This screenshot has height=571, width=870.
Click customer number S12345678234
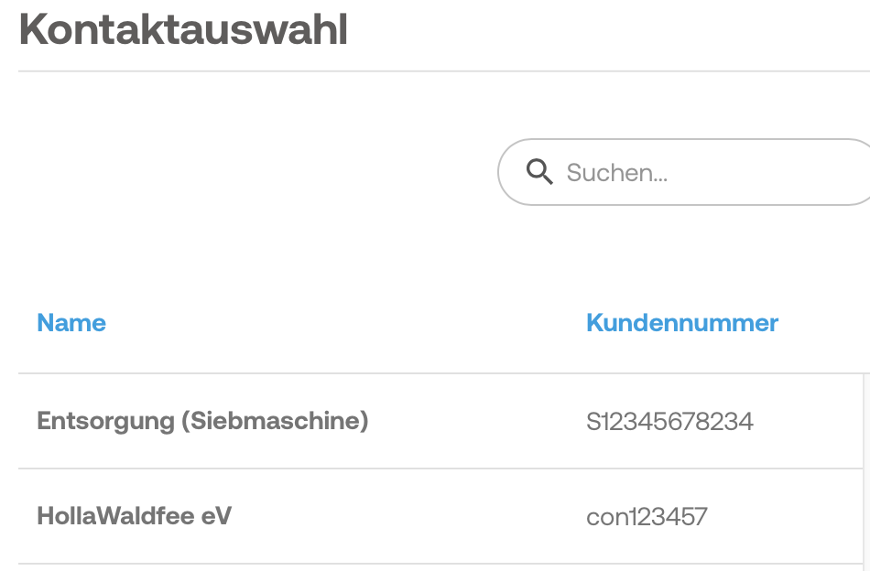[x=669, y=421]
